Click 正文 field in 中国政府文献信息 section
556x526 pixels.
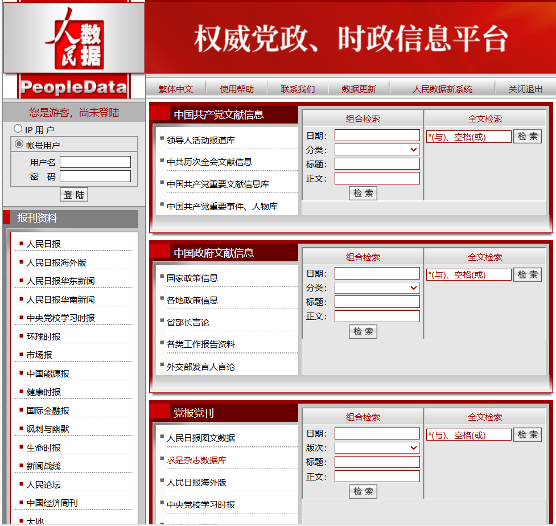[377, 316]
